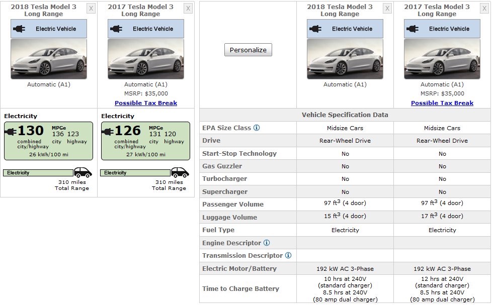Click 2017 Tesla Model 3 photo in specification panel
The height and width of the screenshot is (305, 493).
[442, 59]
